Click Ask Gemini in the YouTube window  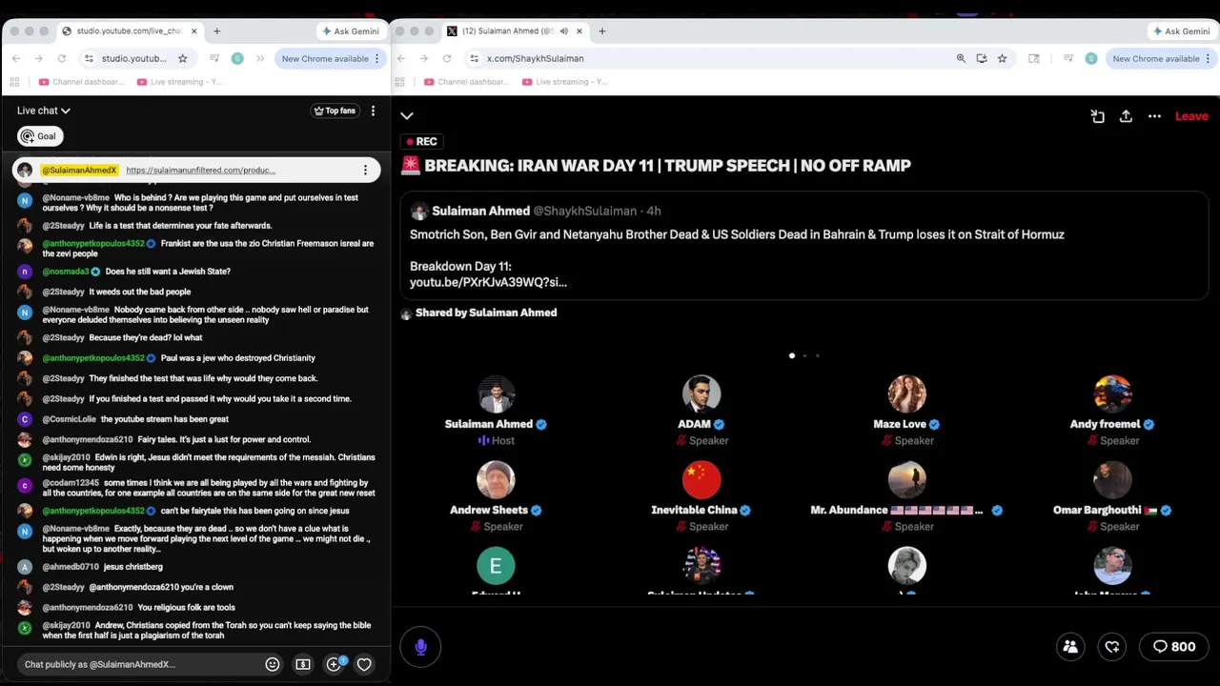tap(351, 31)
